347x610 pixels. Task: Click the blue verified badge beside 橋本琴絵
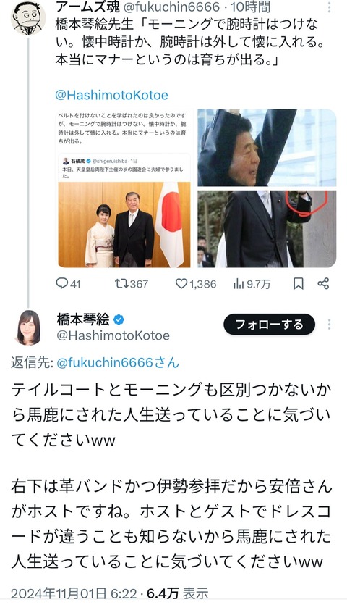pyautogui.click(x=119, y=320)
